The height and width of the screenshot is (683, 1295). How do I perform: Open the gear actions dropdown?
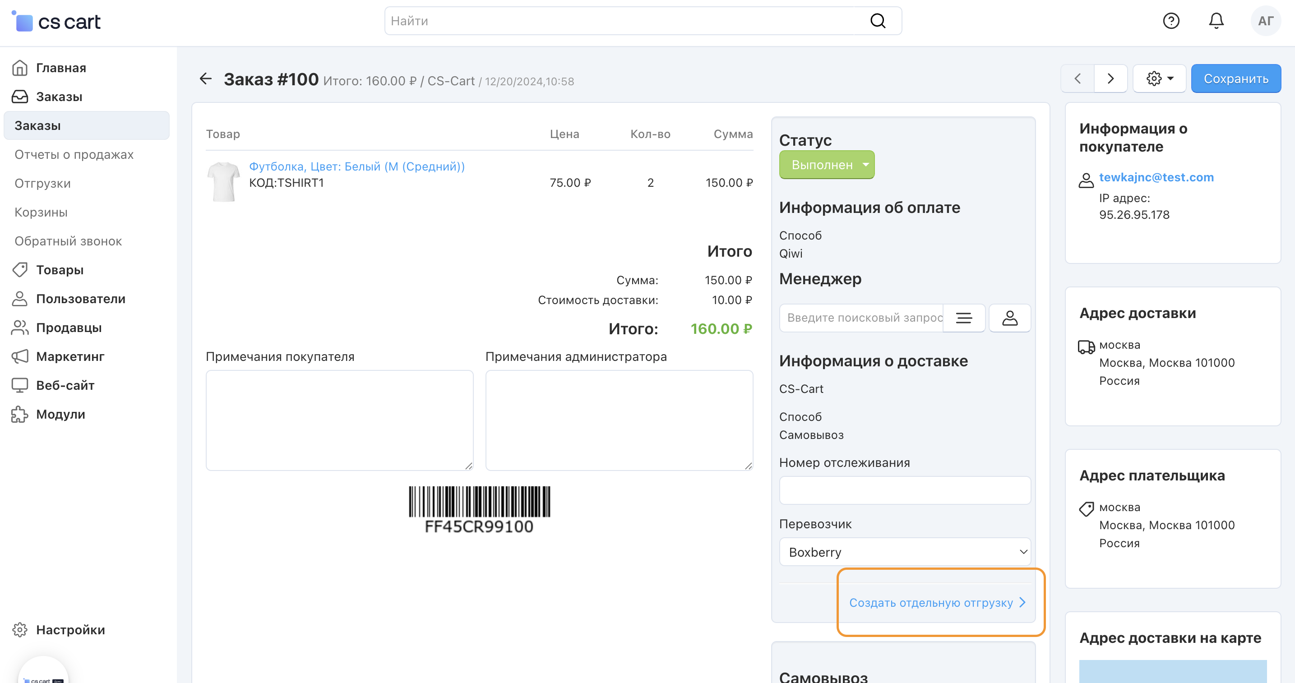pyautogui.click(x=1159, y=78)
